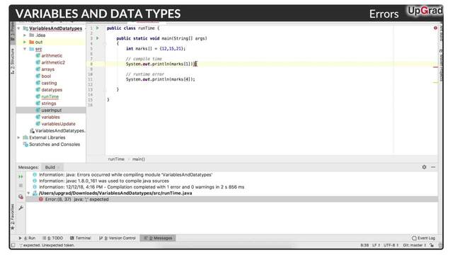453x255 pixels.
Task: Click the stop icon in Messages sidebar
Action: point(21,186)
